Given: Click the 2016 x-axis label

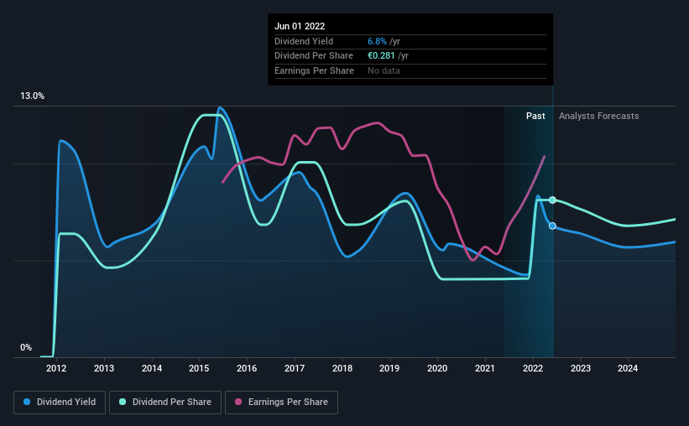Looking at the screenshot, I should (247, 368).
